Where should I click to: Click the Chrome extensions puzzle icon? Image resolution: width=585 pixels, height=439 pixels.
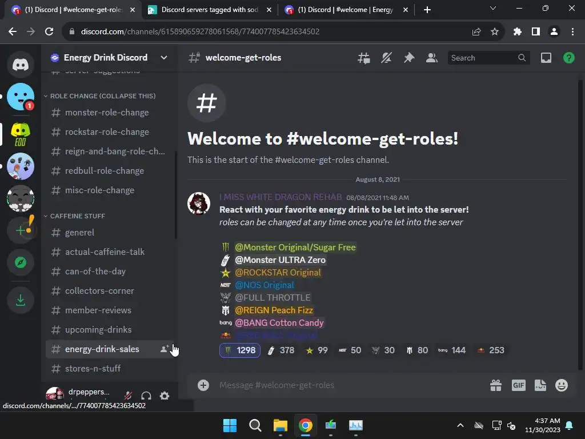point(517,32)
